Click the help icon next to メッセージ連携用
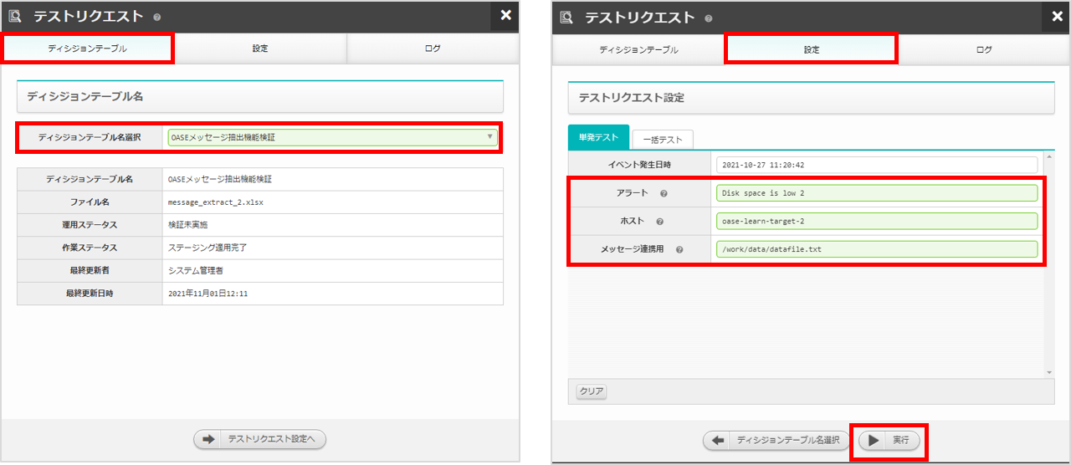The width and height of the screenshot is (1071, 465). pos(679,249)
